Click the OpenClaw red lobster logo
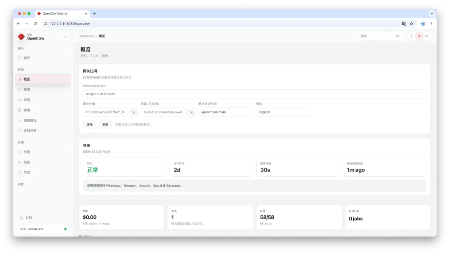The height and width of the screenshot is (254, 450). click(x=21, y=36)
